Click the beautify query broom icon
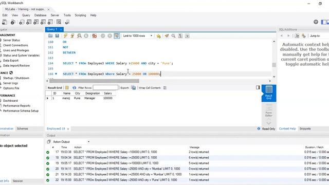 167,36
